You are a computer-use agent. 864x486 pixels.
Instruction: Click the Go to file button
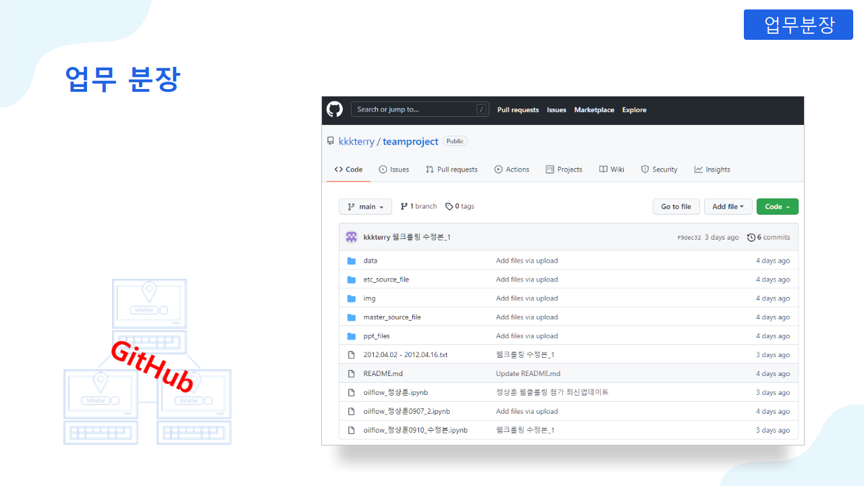[676, 207]
